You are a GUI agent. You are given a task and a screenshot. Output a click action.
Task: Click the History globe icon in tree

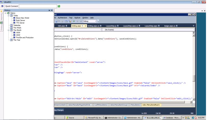click(x=8, y=13)
